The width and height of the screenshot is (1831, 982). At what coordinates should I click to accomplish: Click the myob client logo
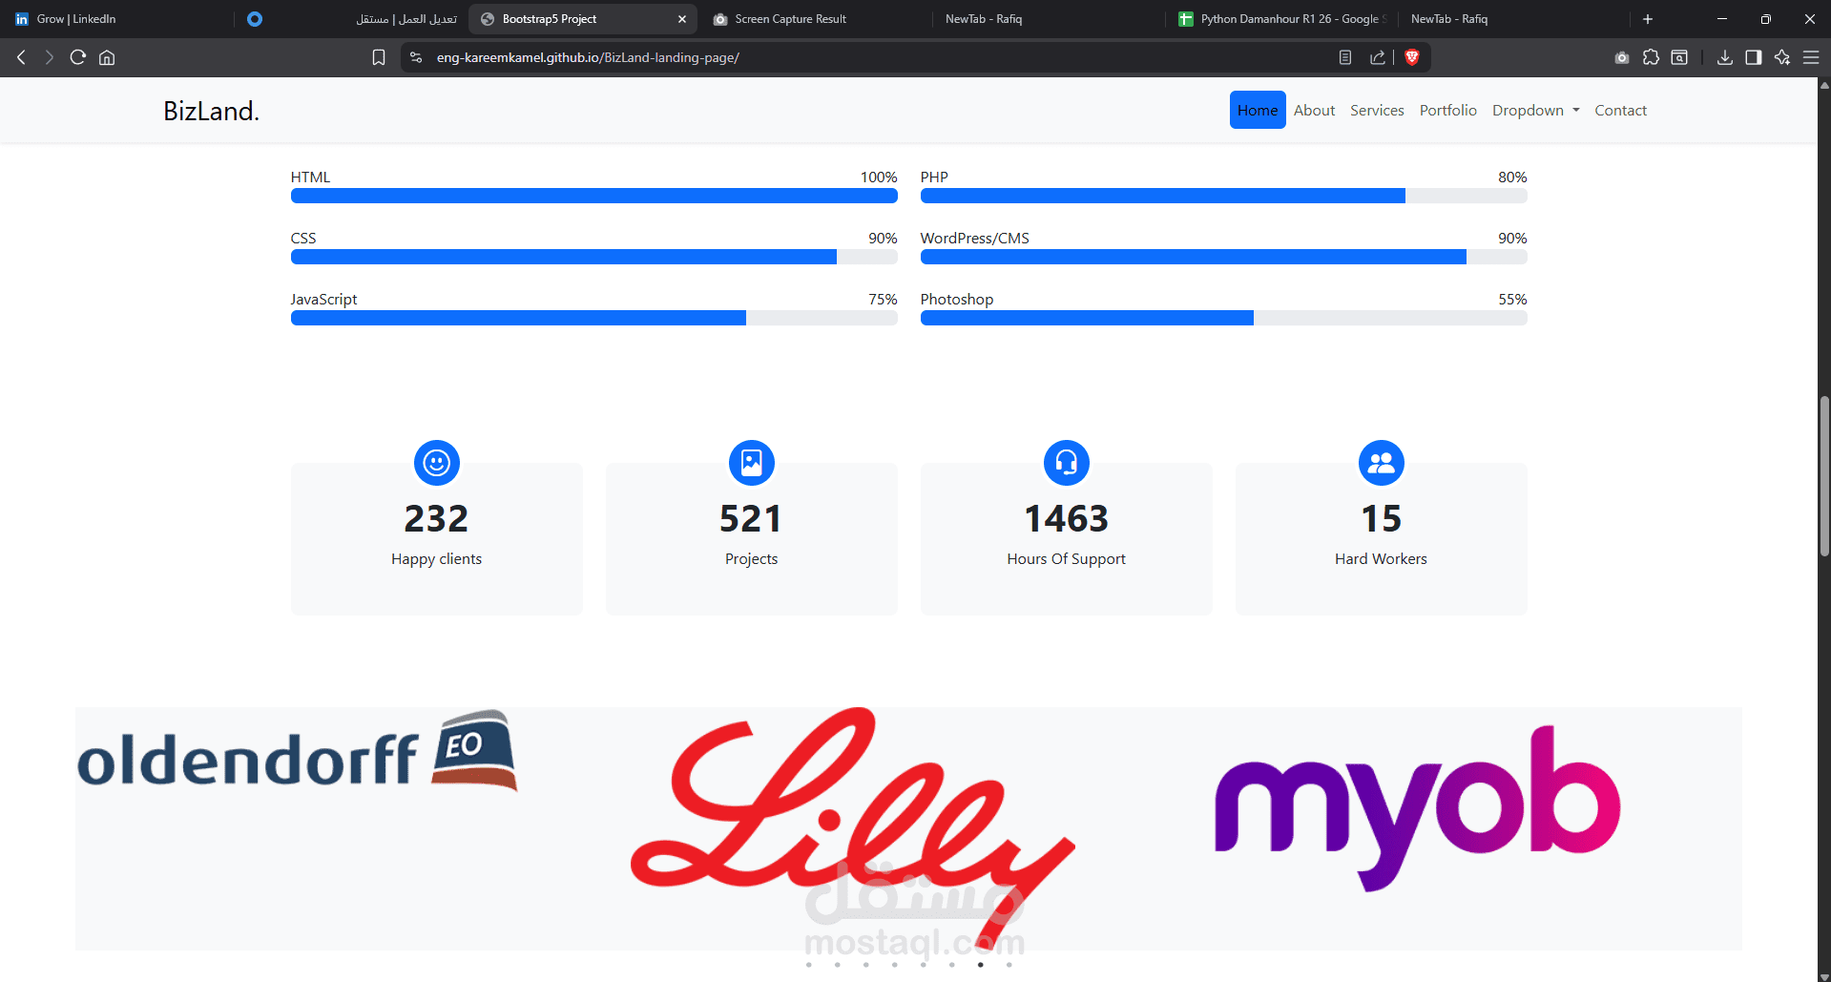1417,808
